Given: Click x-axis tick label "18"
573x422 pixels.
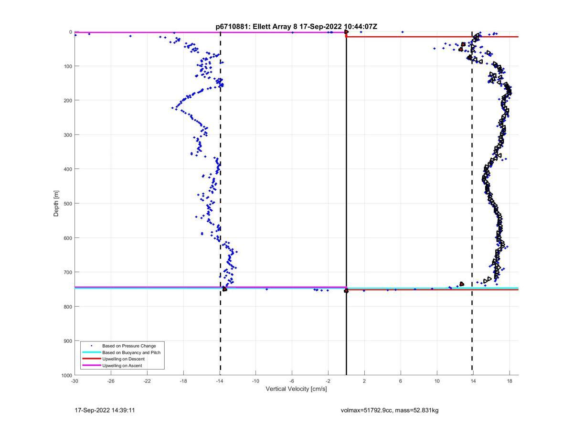Looking at the screenshot, I should click(x=509, y=381).
